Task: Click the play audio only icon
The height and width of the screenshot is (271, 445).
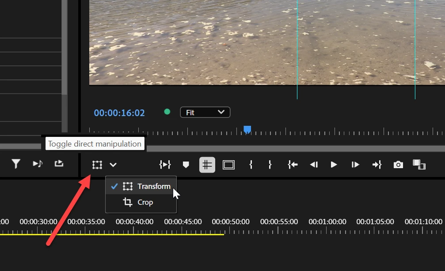Action: click(38, 164)
